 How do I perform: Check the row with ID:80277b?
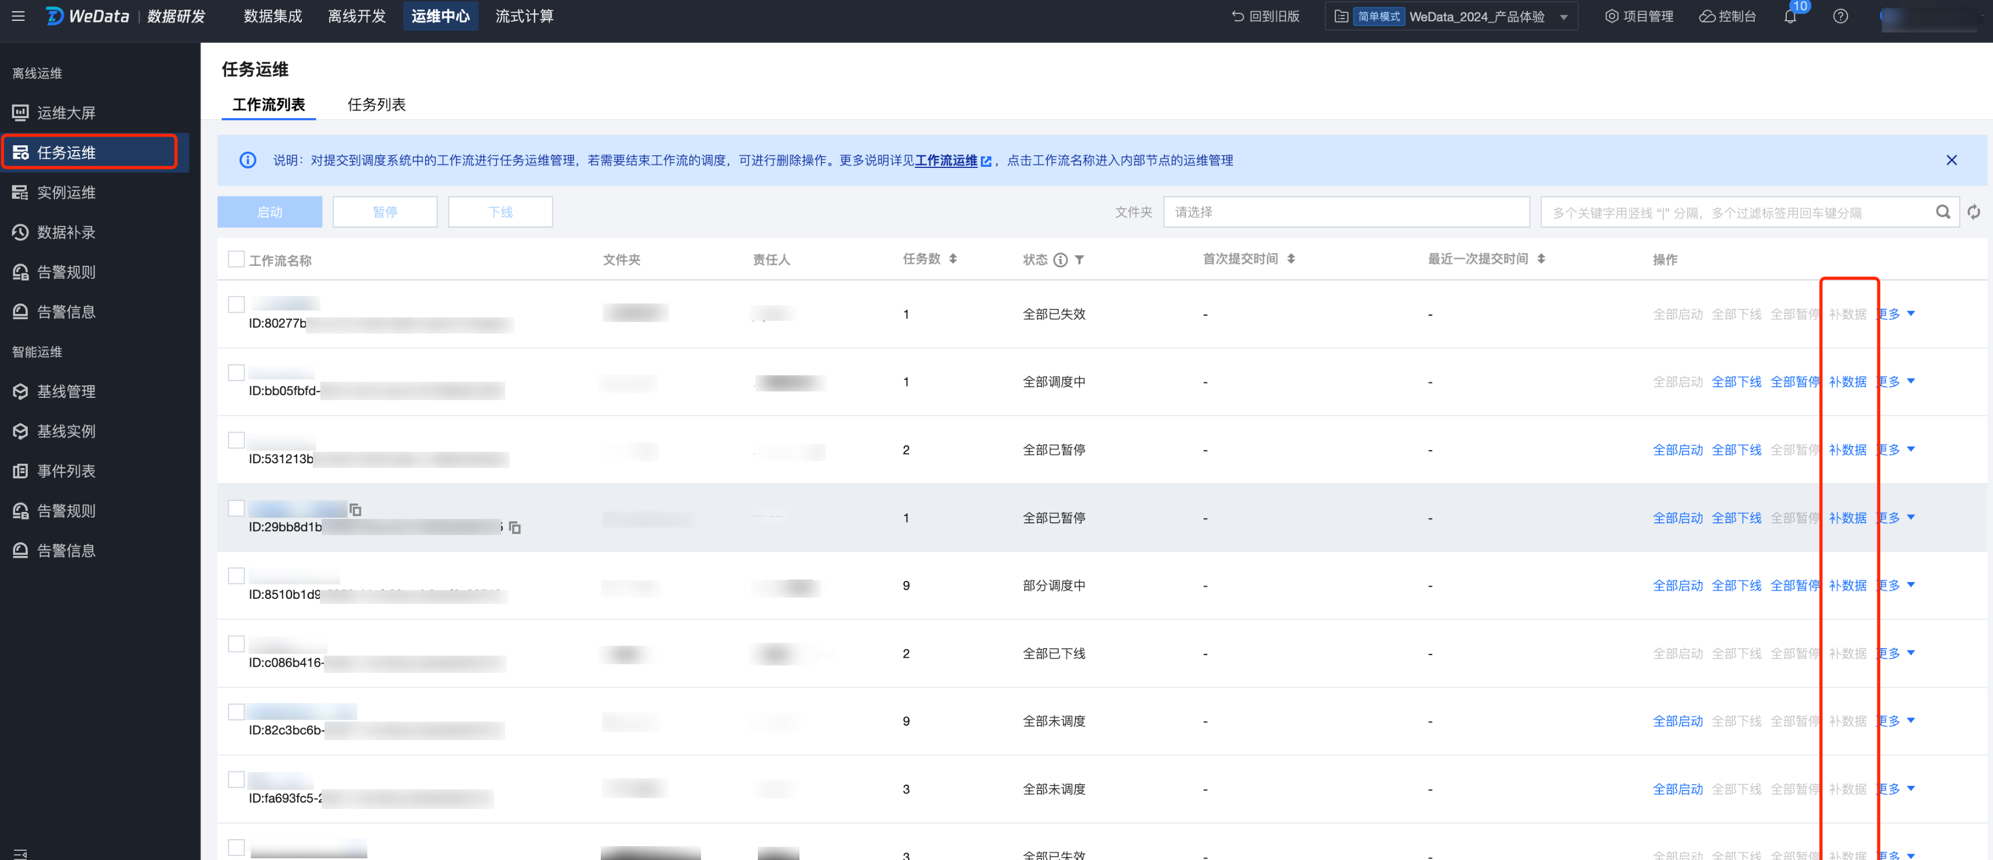(x=236, y=305)
